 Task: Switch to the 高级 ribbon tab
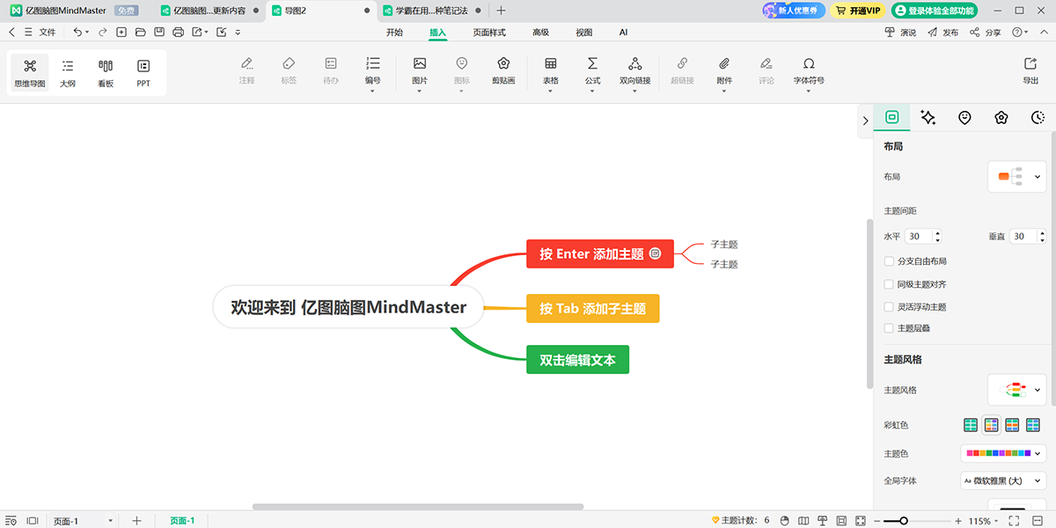tap(540, 33)
